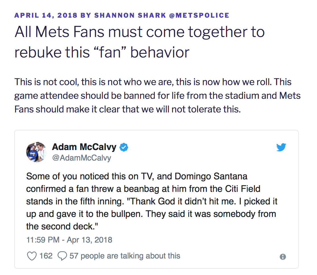Open the tweet info circle icon
Image resolution: width=317 pixels, height=275 pixels.
tap(283, 257)
